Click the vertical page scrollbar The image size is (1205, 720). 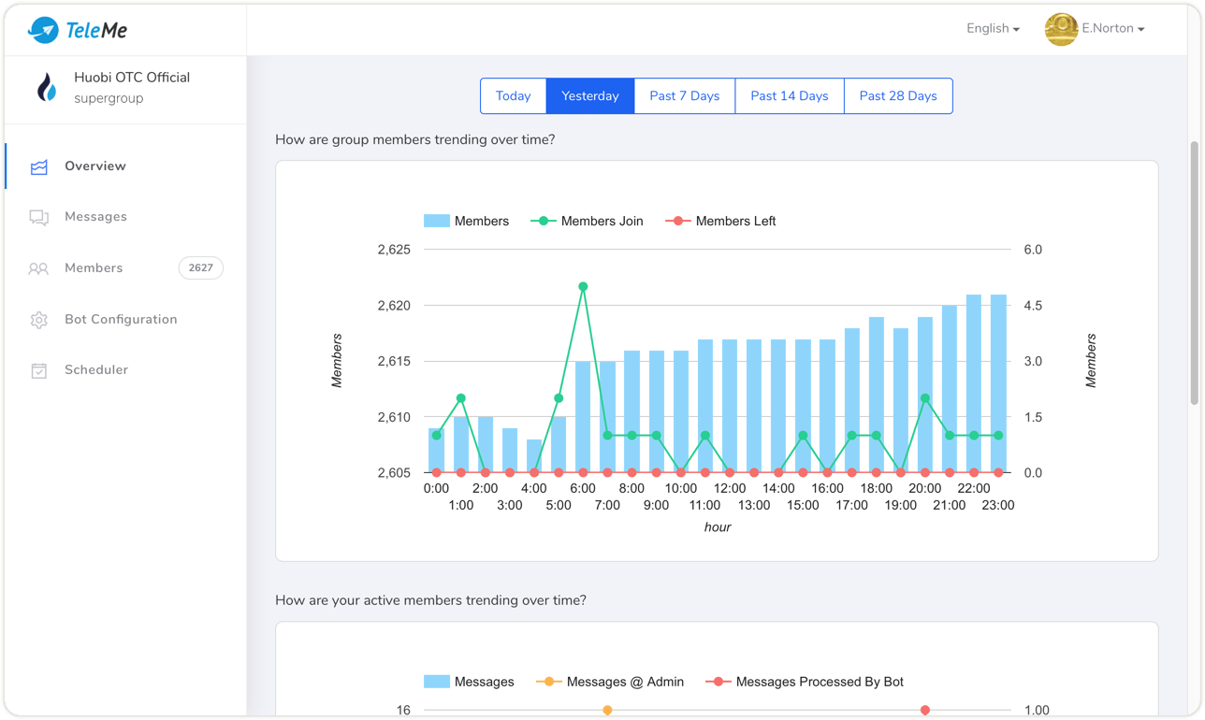pos(1194,273)
